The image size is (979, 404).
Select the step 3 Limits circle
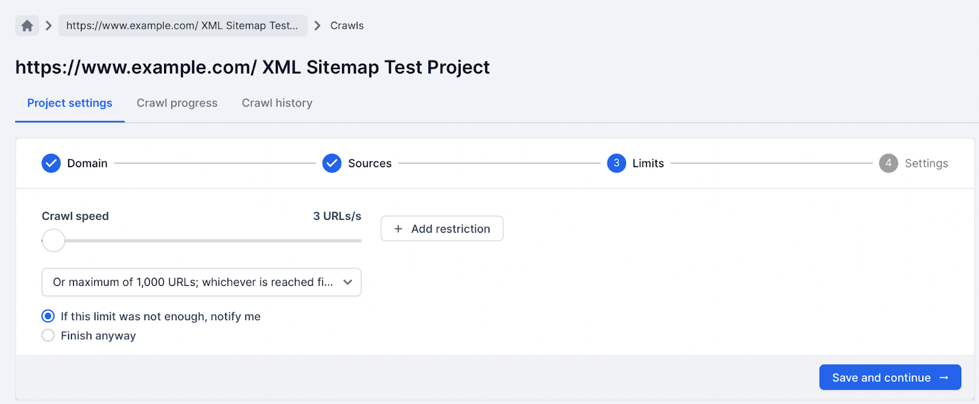(616, 163)
